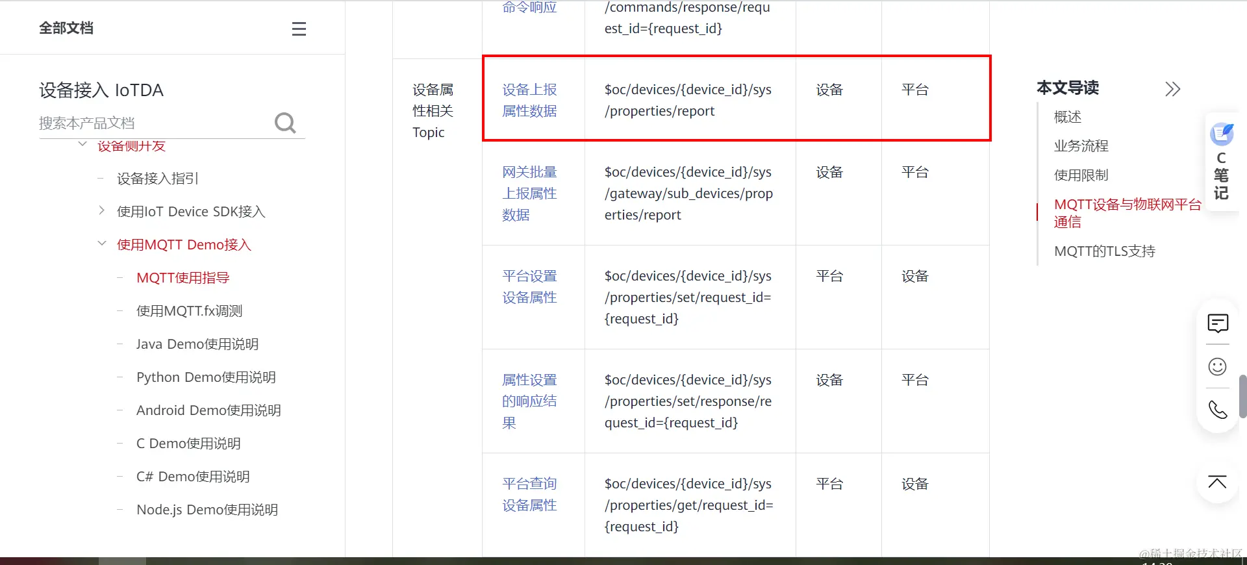Jump to MQTT设备与物联网平台通信 section

pyautogui.click(x=1127, y=213)
